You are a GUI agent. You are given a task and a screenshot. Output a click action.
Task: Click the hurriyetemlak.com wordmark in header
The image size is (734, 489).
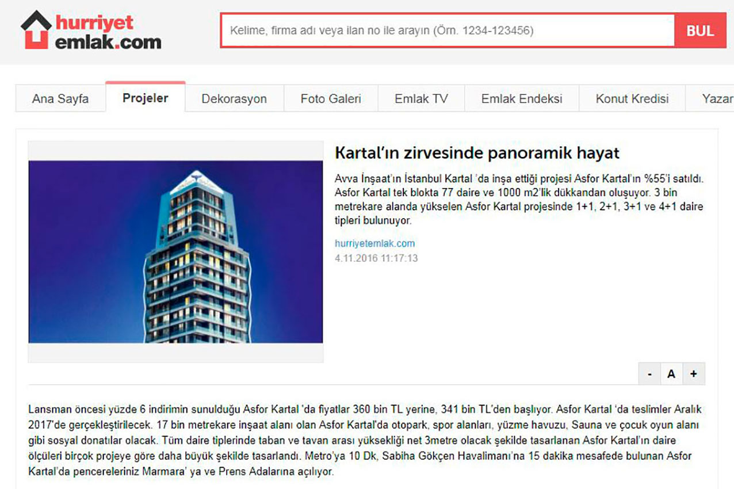tap(108, 32)
